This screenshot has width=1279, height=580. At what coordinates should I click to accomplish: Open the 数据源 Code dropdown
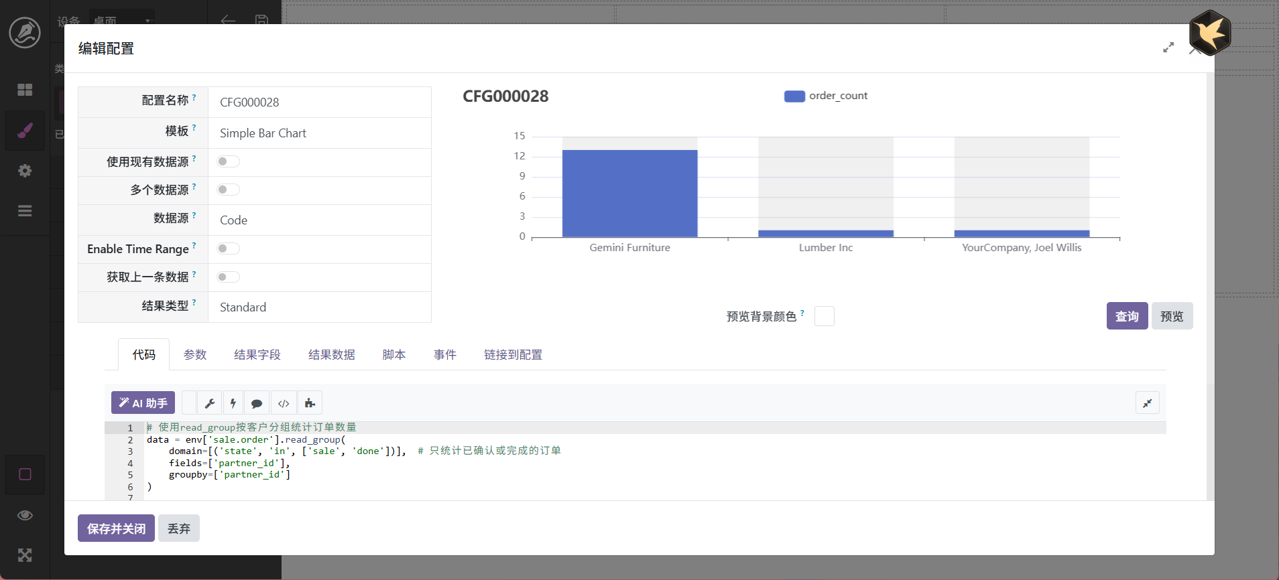click(x=319, y=220)
